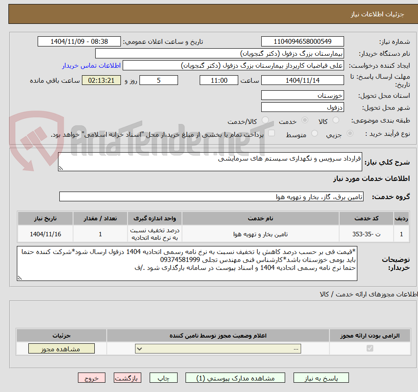Click the بازگشت back button
This screenshot has height=392, width=418.
coord(127,378)
